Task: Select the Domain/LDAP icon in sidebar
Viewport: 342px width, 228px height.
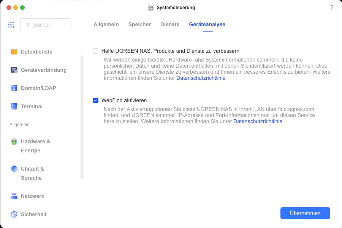Action: 14,88
